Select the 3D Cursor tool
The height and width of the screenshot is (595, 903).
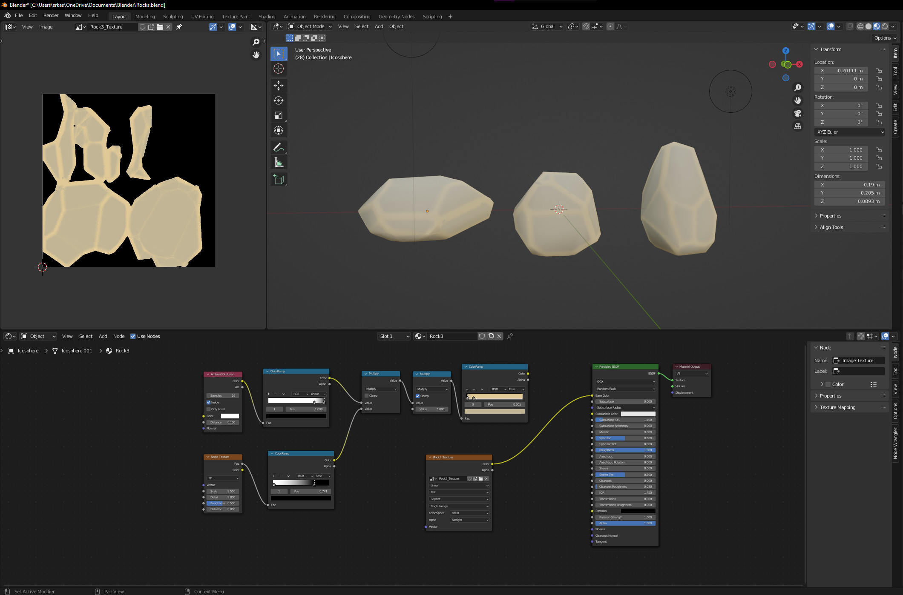pos(279,69)
